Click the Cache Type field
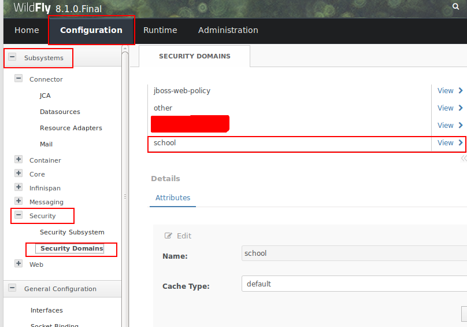 pyautogui.click(x=354, y=284)
